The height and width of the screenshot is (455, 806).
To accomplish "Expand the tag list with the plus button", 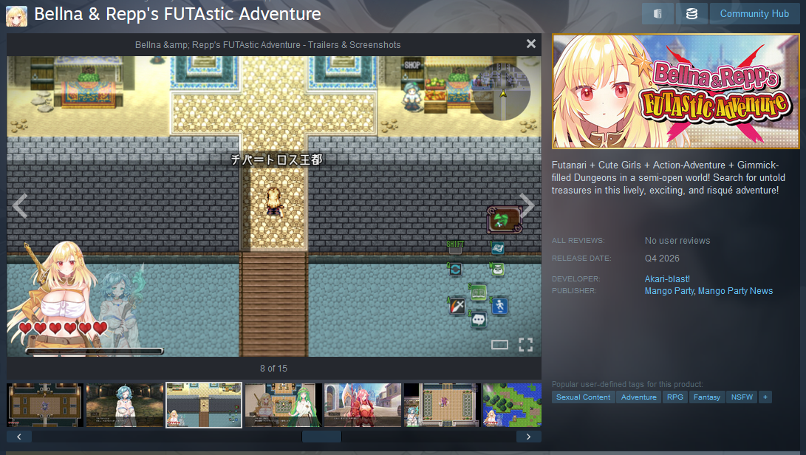I will click(x=765, y=397).
